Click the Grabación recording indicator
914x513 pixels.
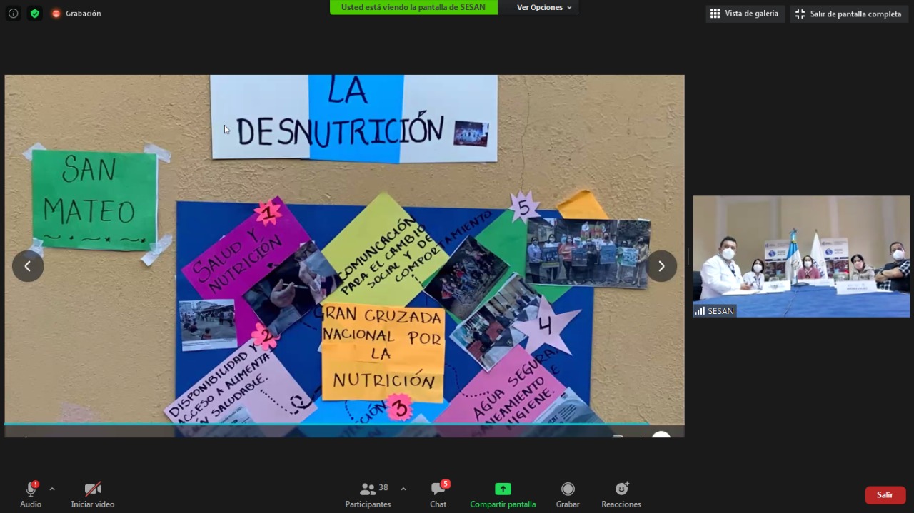coord(76,14)
